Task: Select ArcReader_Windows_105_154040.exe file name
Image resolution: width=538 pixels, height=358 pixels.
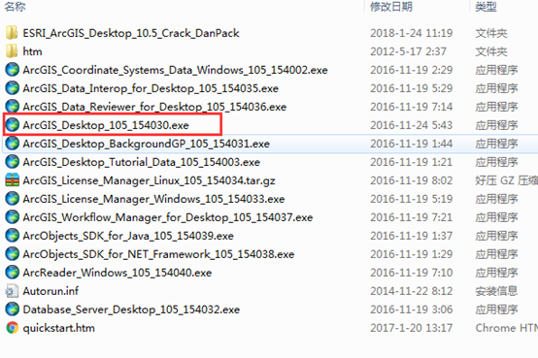Action: coord(118,273)
